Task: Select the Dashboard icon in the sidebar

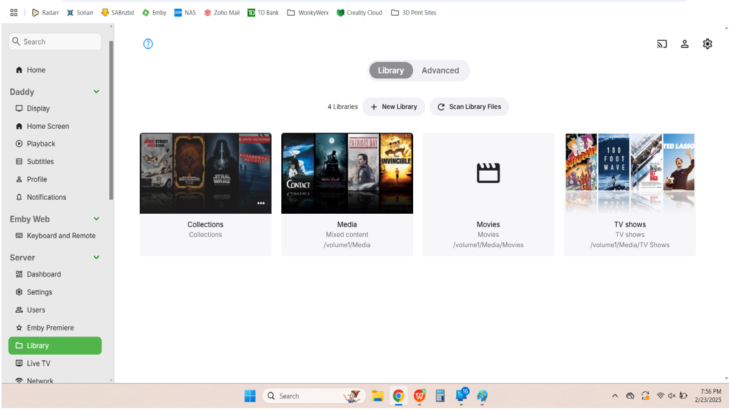Action: tap(20, 274)
